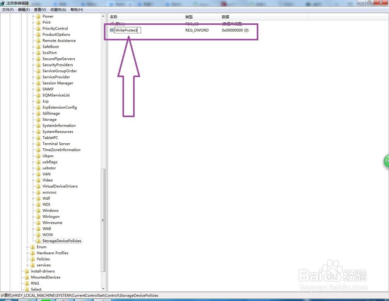The width and height of the screenshot is (389, 301).
Task: Select the usbstor folder icon
Action: 39,168
